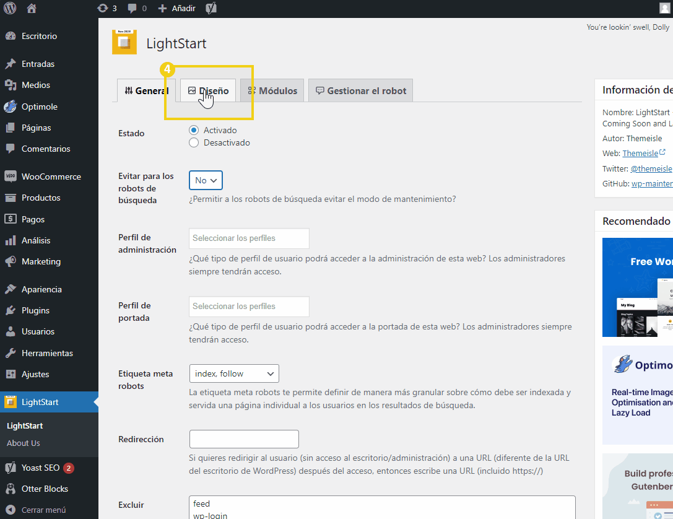Image resolution: width=673 pixels, height=519 pixels.
Task: Click the LightStart sidebar icon
Action: pos(11,402)
